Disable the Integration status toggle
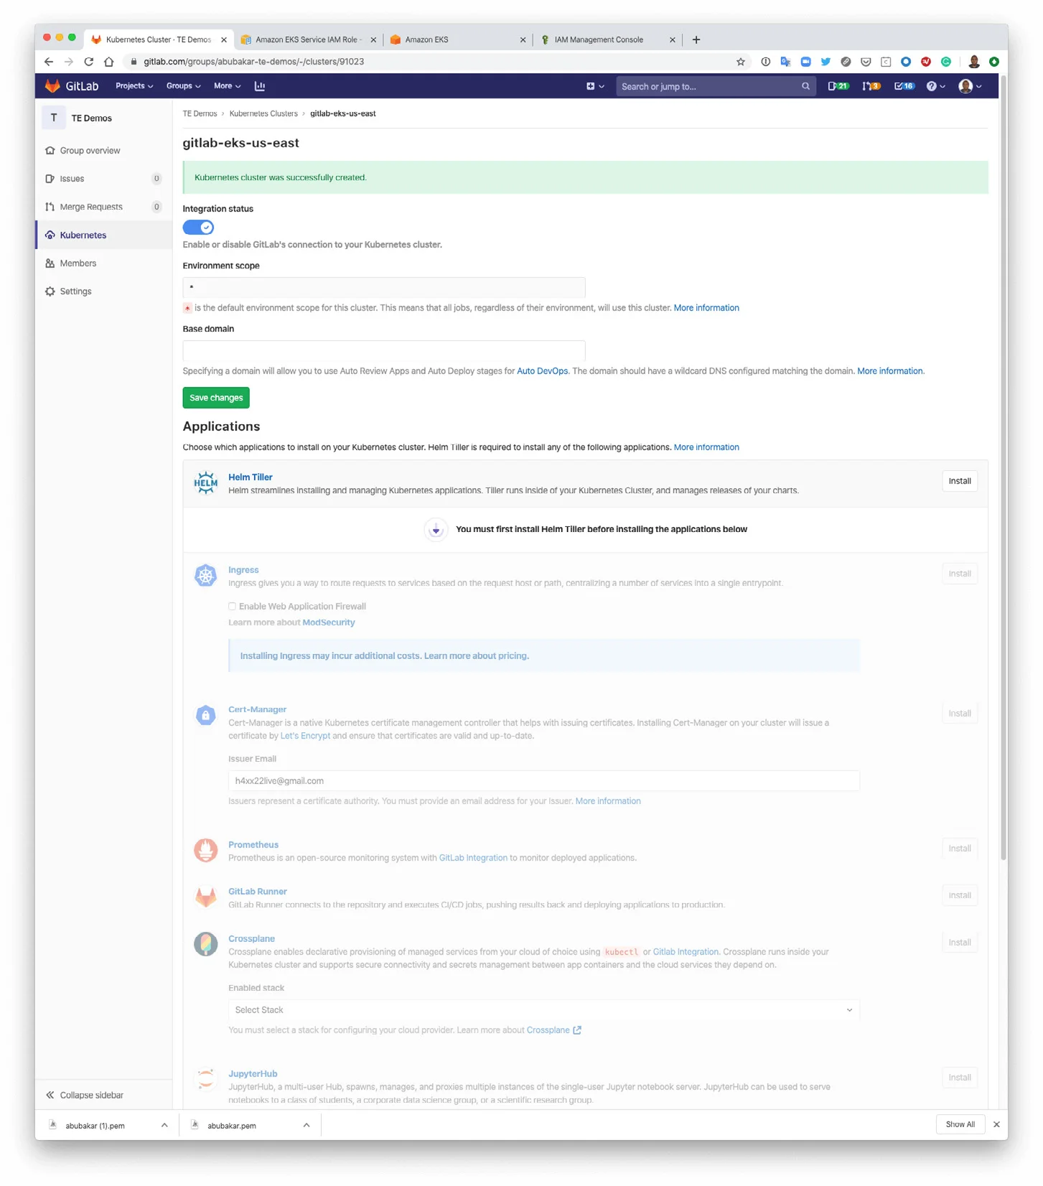 tap(198, 228)
